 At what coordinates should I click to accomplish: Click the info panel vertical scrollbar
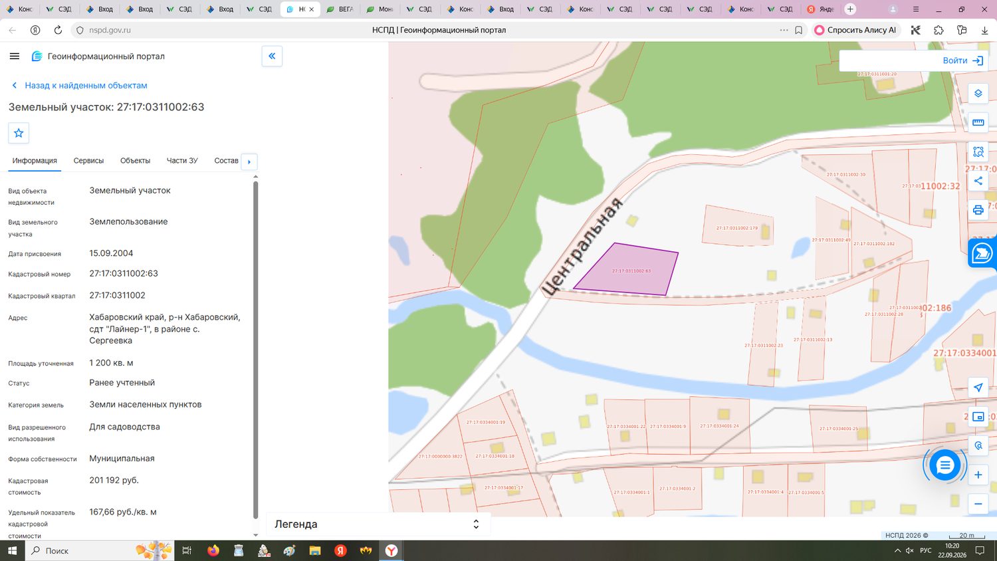pyautogui.click(x=255, y=349)
